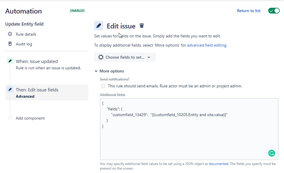Select the Then: Edit issue fields step
This screenshot has width=284, height=173.
point(47,93)
